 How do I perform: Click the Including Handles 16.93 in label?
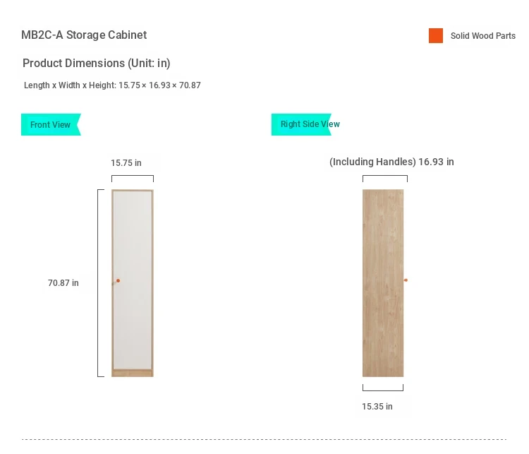click(x=391, y=162)
